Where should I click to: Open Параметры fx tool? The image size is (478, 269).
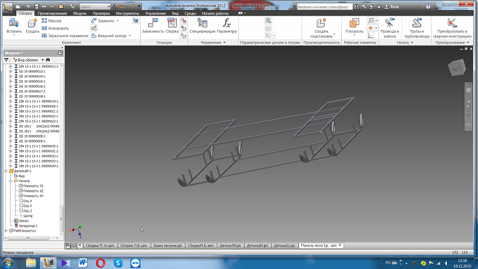click(227, 24)
